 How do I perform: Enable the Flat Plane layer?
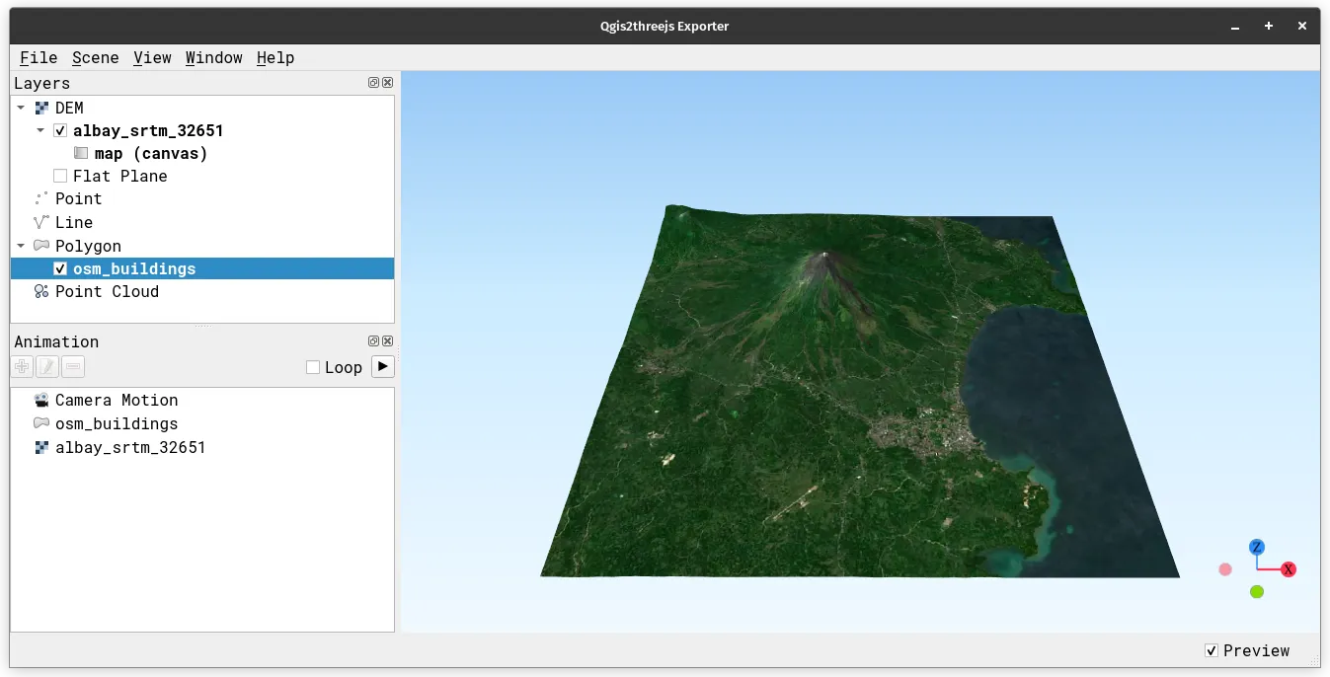click(60, 176)
